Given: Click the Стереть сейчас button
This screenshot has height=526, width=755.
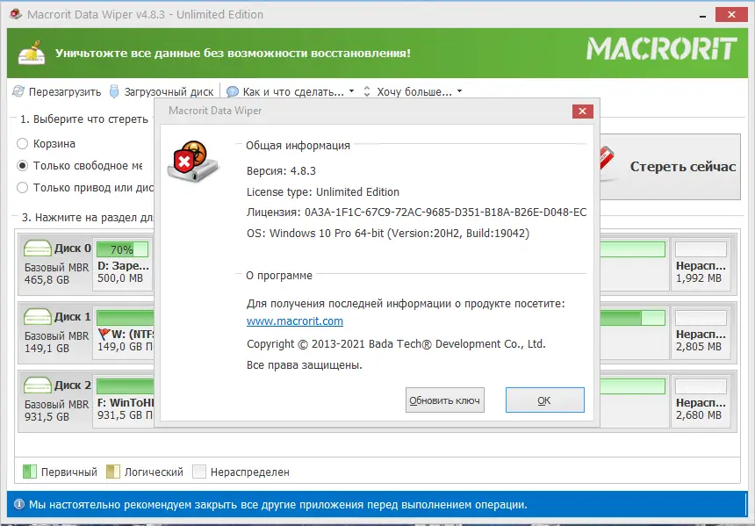Looking at the screenshot, I should coord(670,167).
